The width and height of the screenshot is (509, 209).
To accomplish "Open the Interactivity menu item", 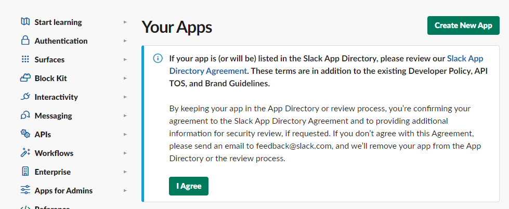I will click(x=56, y=97).
